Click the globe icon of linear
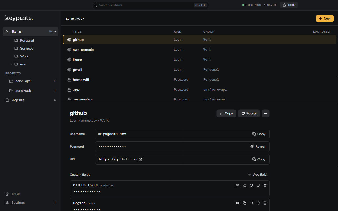 69,60
